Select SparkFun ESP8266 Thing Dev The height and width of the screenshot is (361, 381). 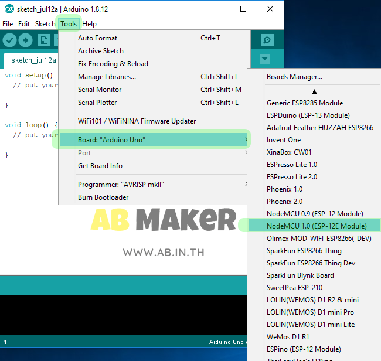pyautogui.click(x=314, y=263)
